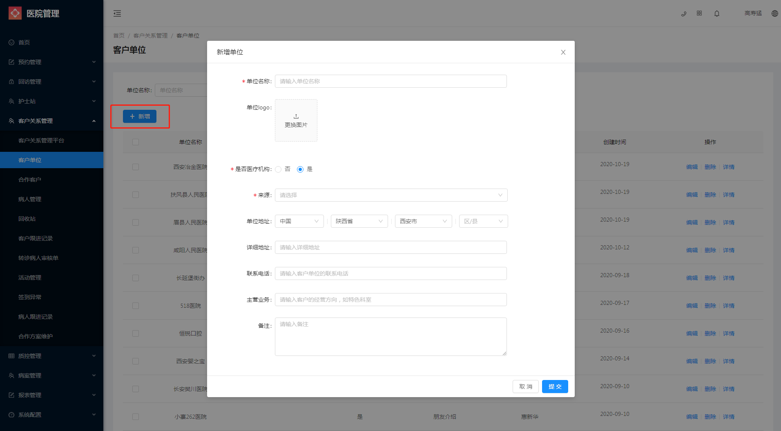
Task: Click the 预约管理 sidebar icon
Action: pyautogui.click(x=11, y=62)
